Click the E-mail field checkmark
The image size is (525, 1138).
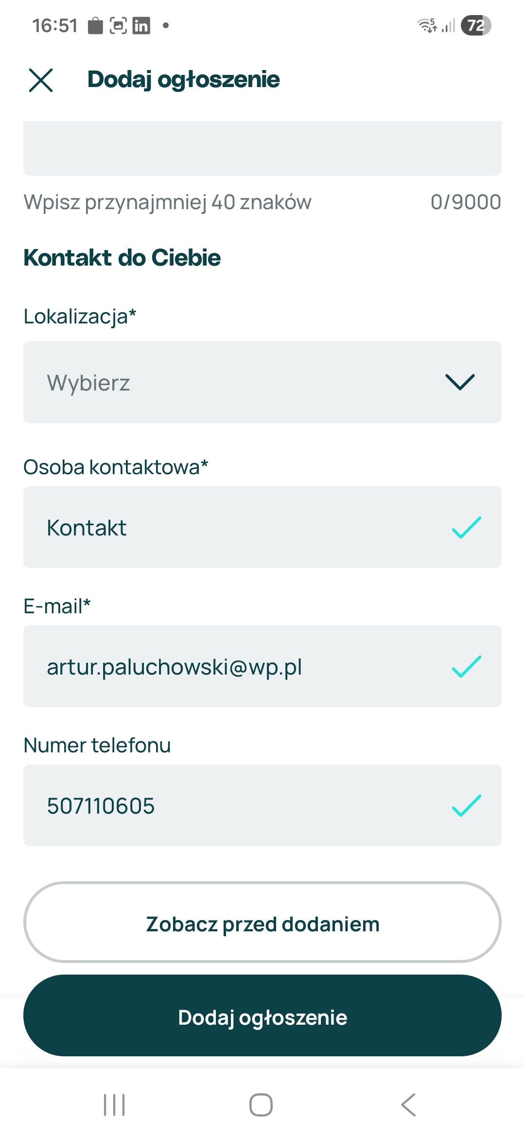(x=466, y=667)
